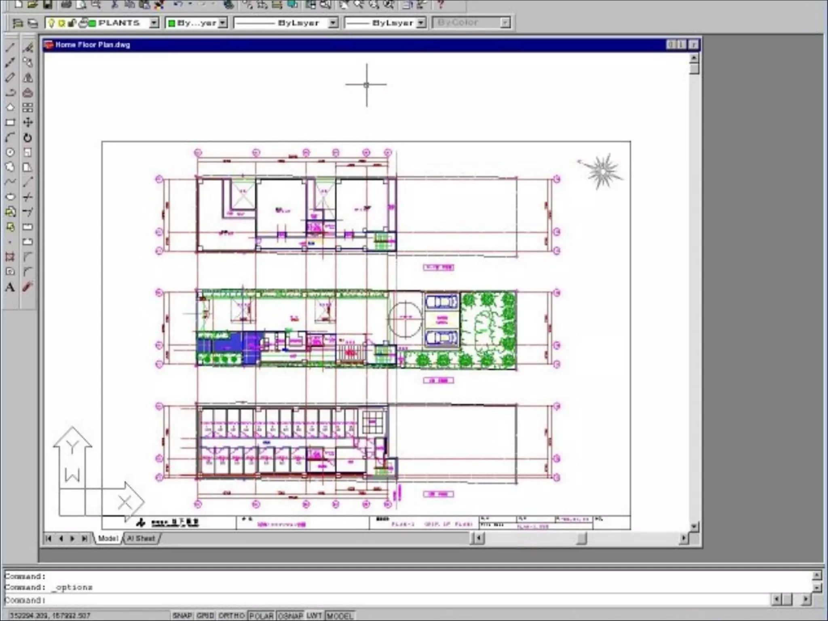
Task: Select the Move modify tool
Action: coord(27,123)
